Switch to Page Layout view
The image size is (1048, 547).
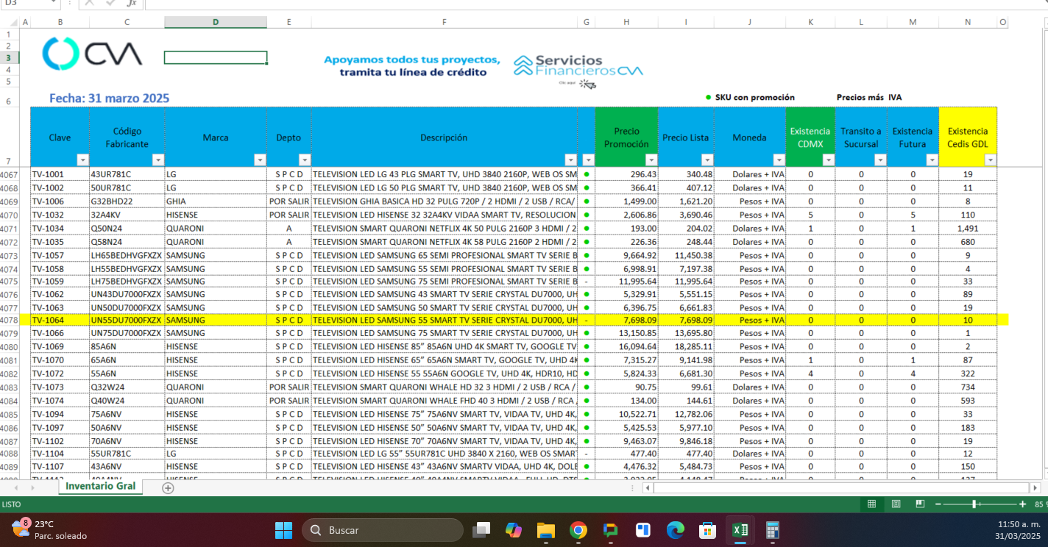[896, 504]
